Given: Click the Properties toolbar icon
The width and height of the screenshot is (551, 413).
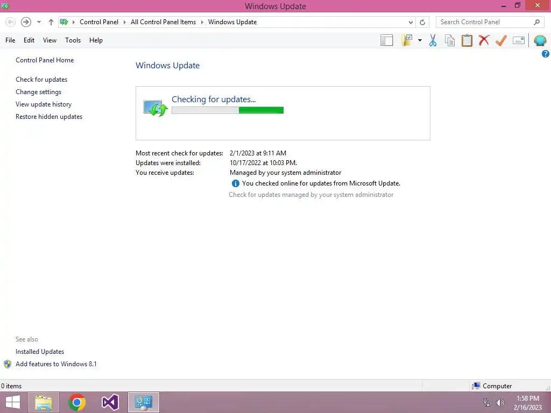Looking at the screenshot, I should (519, 40).
